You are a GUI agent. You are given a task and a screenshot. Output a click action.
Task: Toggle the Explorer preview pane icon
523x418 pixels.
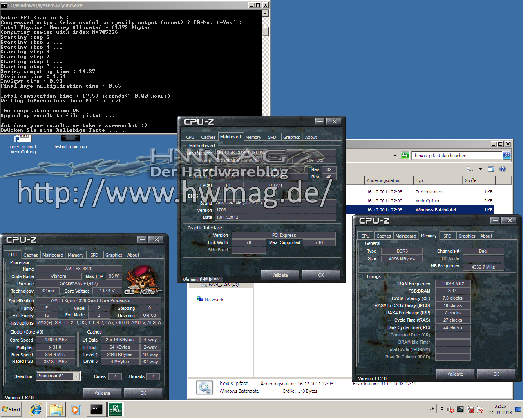(x=491, y=169)
